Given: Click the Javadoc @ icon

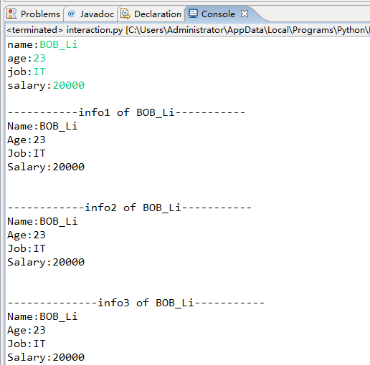Looking at the screenshot, I should (72, 14).
